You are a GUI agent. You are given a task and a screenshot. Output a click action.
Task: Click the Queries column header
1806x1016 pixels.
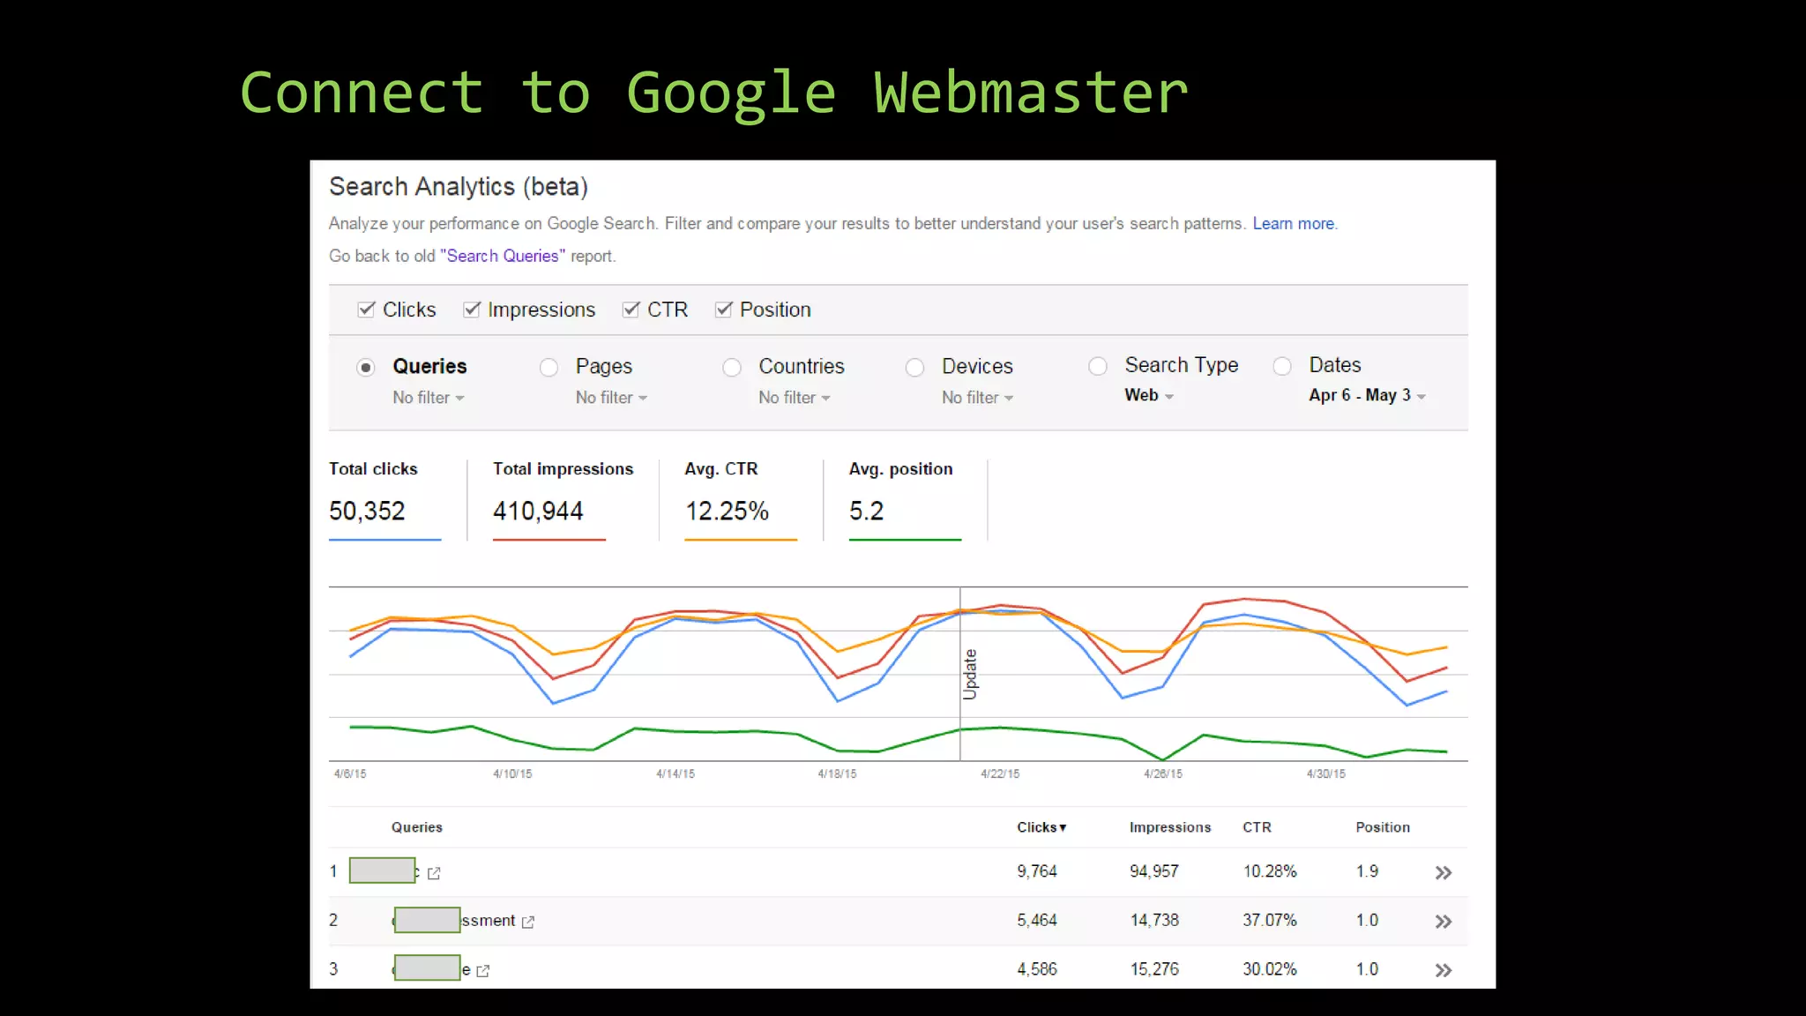pyautogui.click(x=417, y=827)
